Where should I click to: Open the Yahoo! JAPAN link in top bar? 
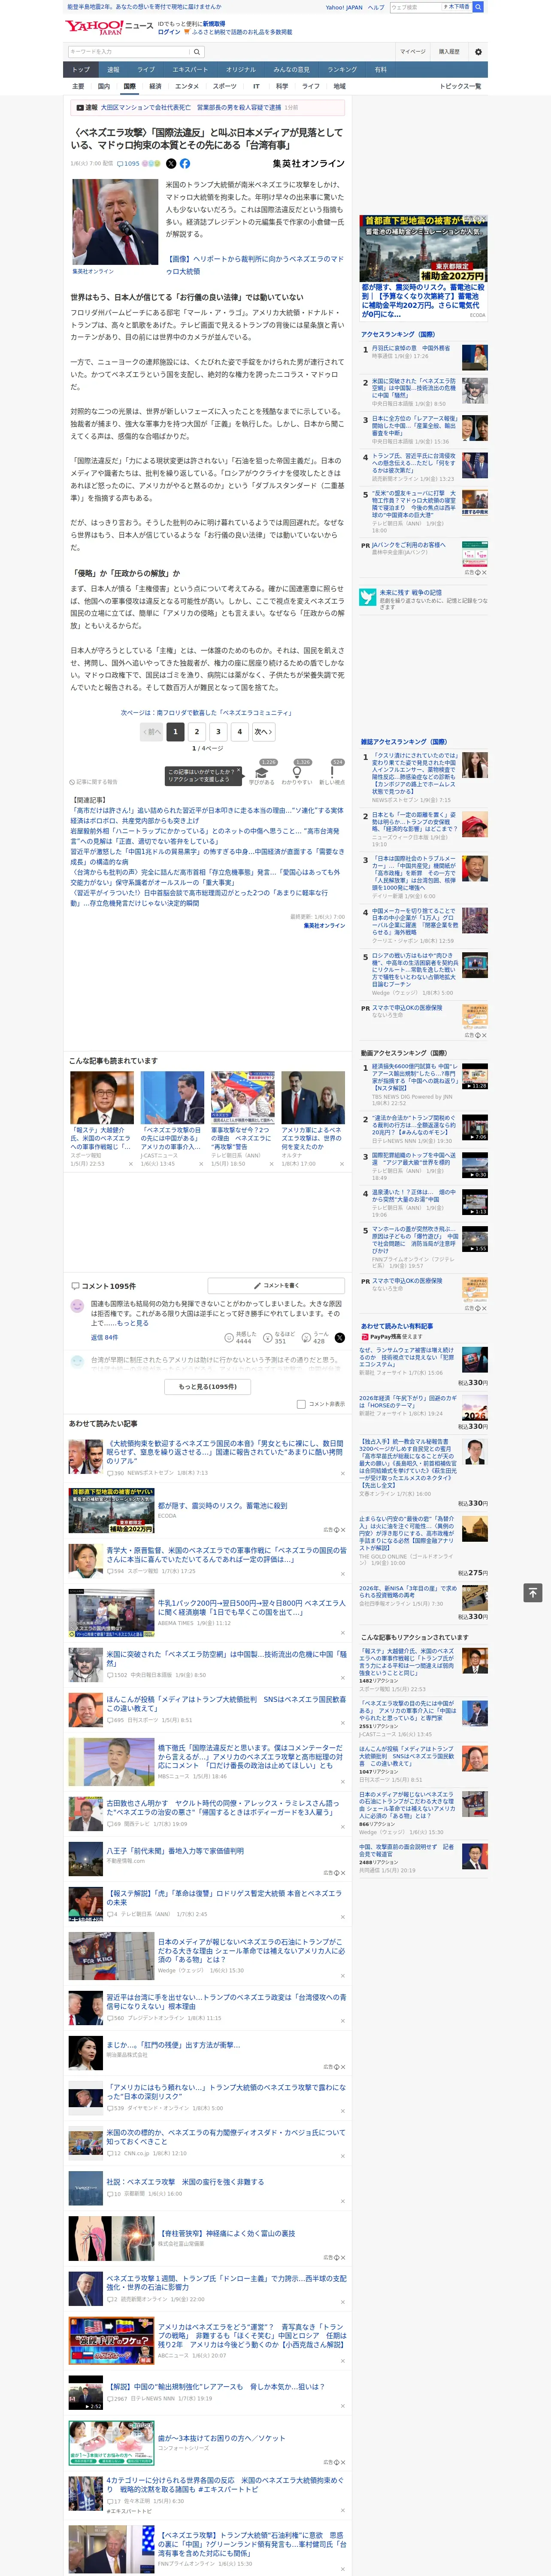344,7
